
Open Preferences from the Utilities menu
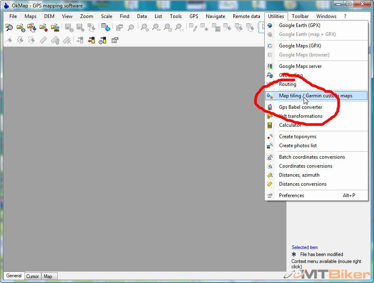tap(291, 195)
